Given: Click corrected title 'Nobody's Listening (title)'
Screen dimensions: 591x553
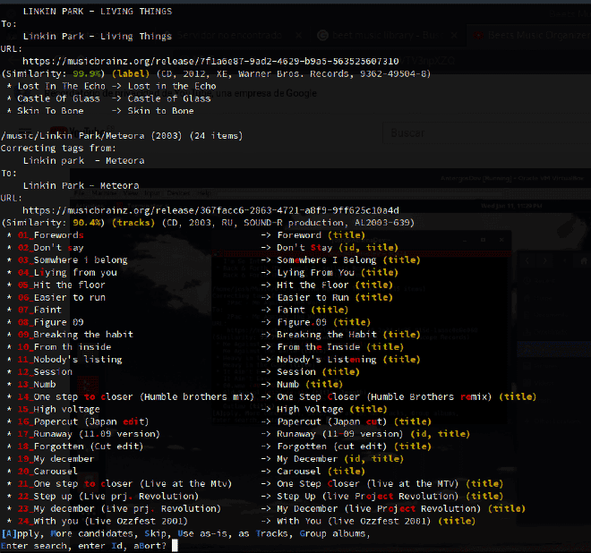Looking at the screenshot, I should (x=348, y=360).
